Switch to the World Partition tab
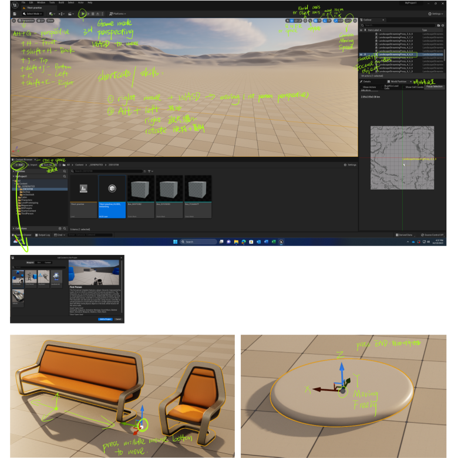This screenshot has width=458, height=458. coord(399,82)
